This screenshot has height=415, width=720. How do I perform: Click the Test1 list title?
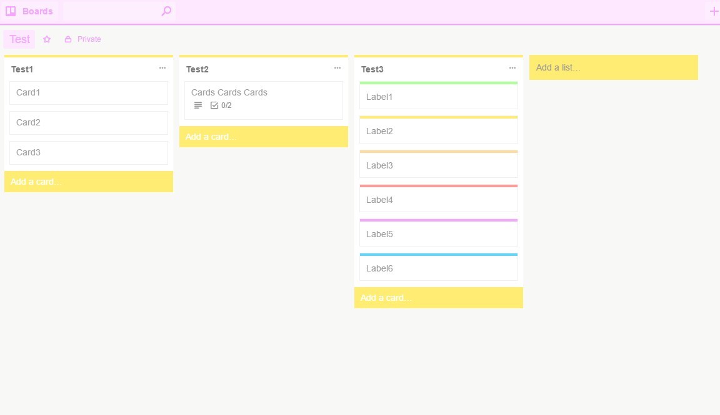pos(22,69)
